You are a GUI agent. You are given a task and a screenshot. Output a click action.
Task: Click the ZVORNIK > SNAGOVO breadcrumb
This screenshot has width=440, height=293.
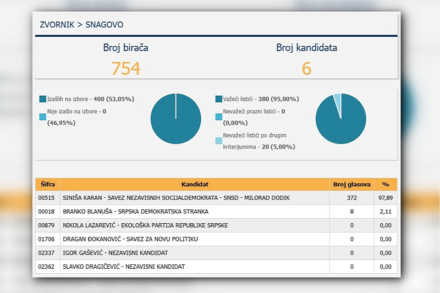tap(81, 25)
